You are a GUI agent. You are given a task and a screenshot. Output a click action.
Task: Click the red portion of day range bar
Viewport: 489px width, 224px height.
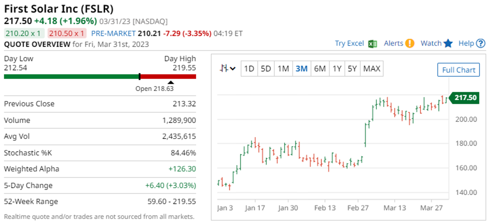[169, 76]
